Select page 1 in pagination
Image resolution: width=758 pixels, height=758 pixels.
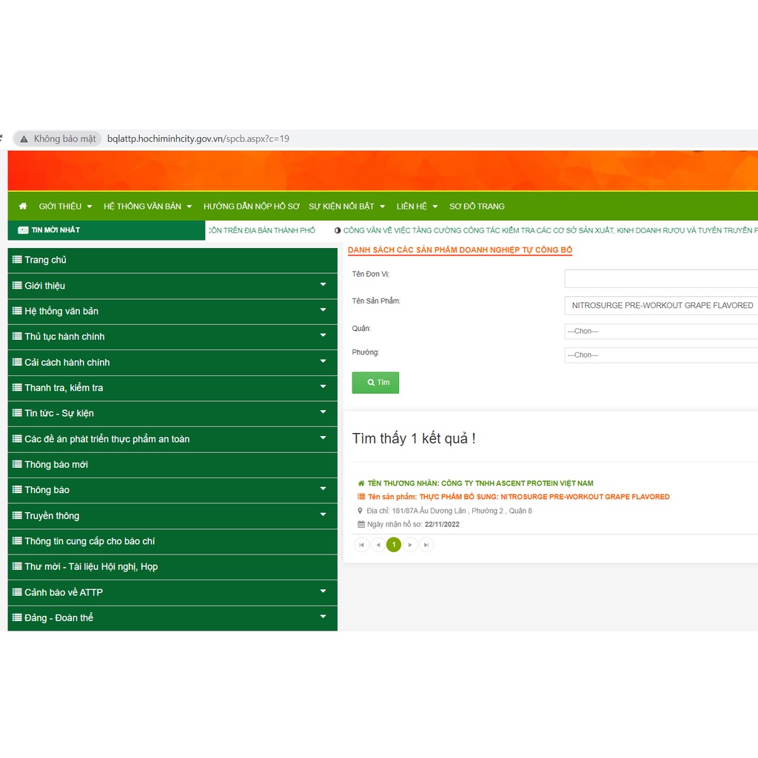pos(394,545)
